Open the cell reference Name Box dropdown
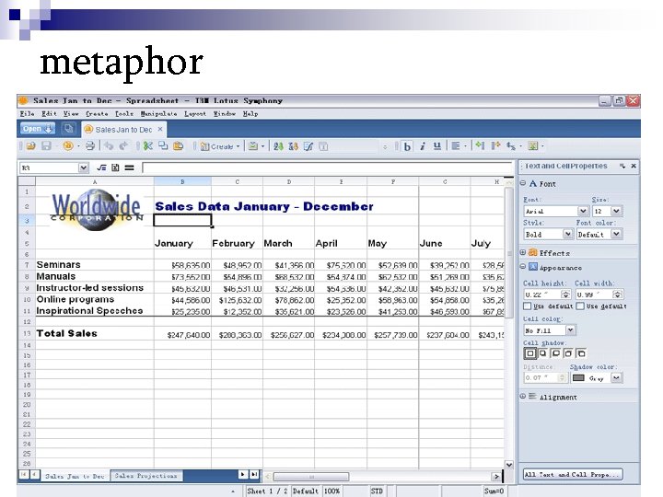The height and width of the screenshot is (497, 663). pyautogui.click(x=83, y=168)
